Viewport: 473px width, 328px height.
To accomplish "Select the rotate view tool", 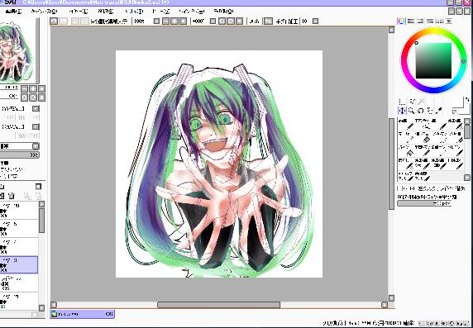I will (x=421, y=111).
